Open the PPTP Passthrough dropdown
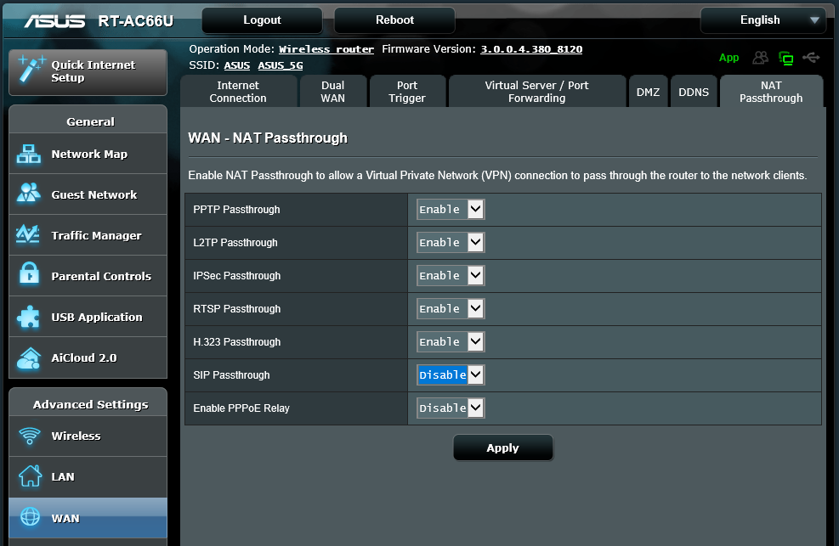 [450, 210]
